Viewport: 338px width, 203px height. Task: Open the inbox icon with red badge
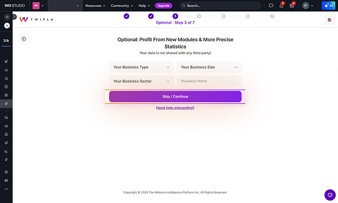292,6
